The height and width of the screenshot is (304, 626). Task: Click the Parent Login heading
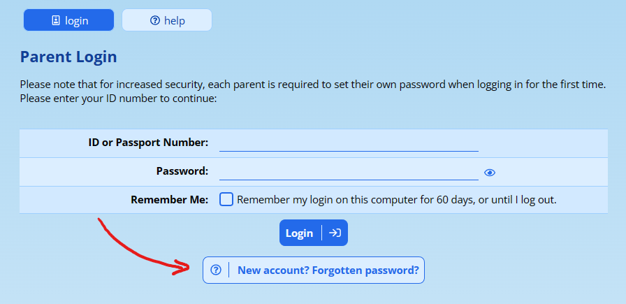(x=68, y=57)
